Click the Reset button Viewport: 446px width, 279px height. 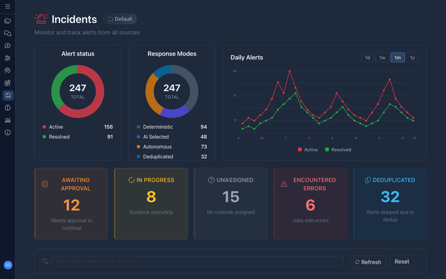click(402, 261)
